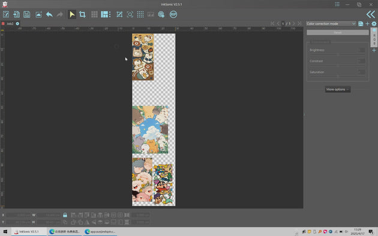Click the blue circle beside Job2 tab
The image size is (378, 236).
17,23
